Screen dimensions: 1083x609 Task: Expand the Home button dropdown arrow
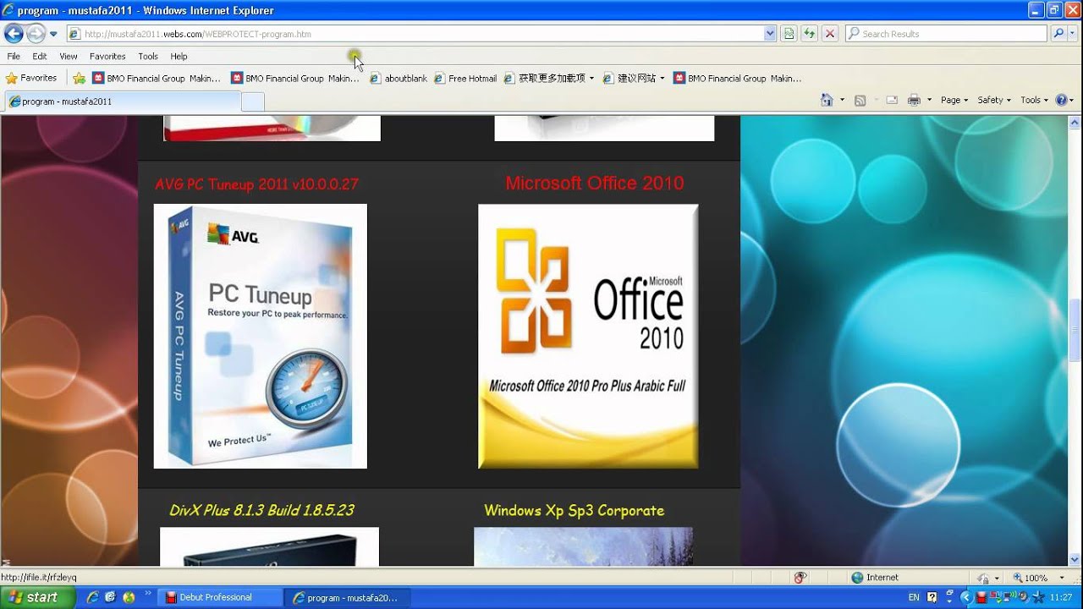point(842,100)
